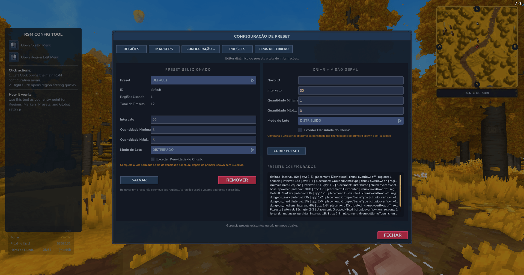Select the 'dungeon_hard' preset row
524x275 pixels.
(x=334, y=201)
